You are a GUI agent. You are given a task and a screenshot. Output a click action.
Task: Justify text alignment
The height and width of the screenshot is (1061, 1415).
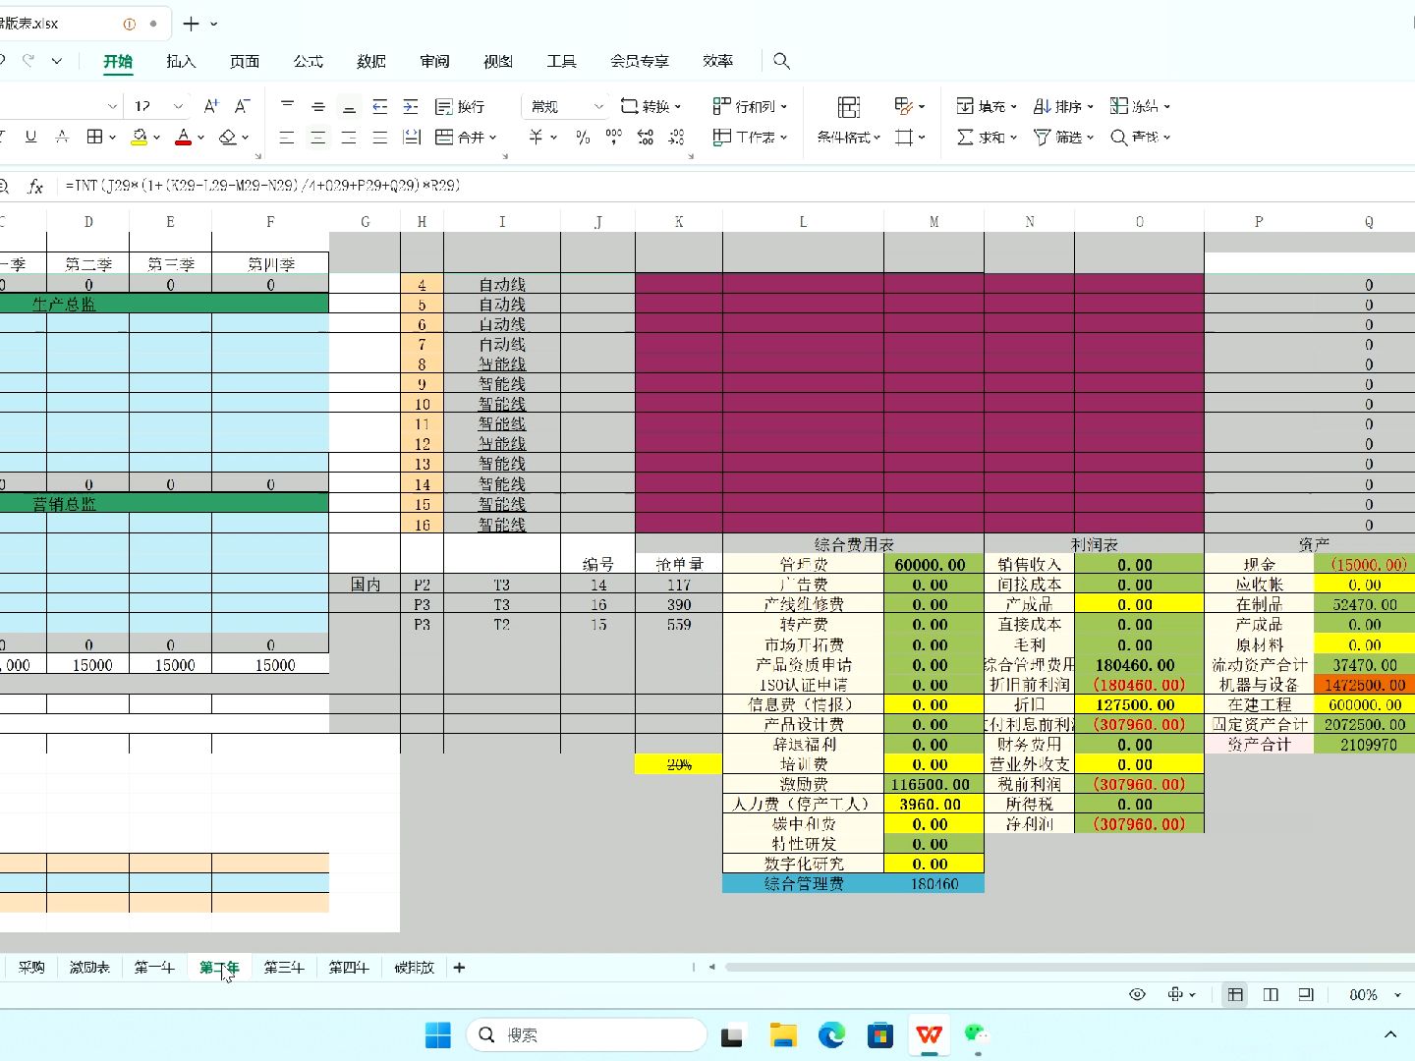pos(380,138)
